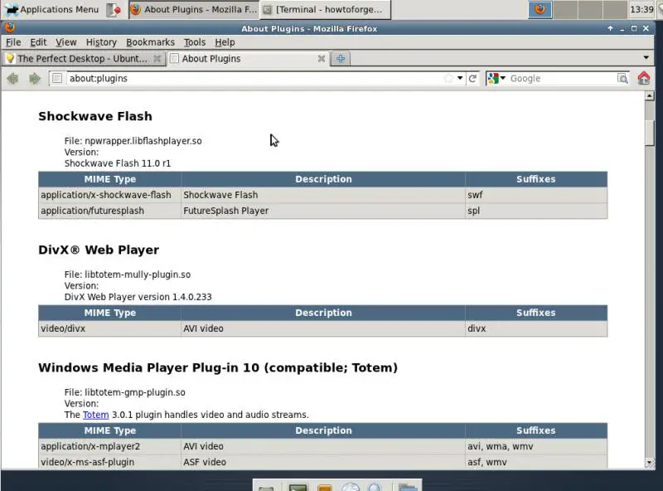
Task: Focus the about:plugins address field
Action: pos(255,78)
